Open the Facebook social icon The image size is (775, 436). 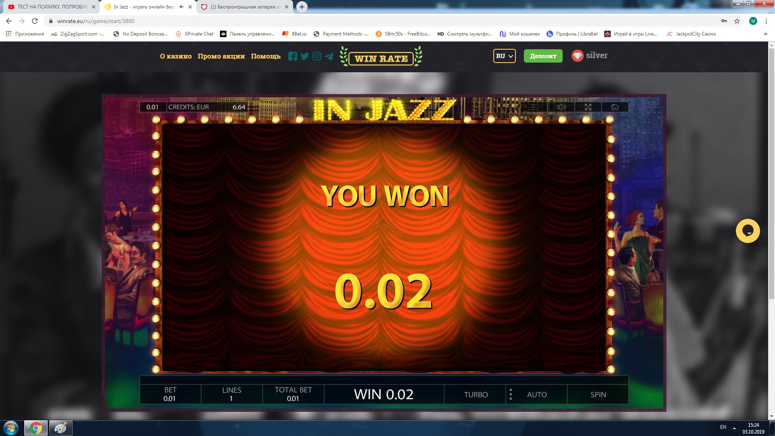[x=293, y=56]
